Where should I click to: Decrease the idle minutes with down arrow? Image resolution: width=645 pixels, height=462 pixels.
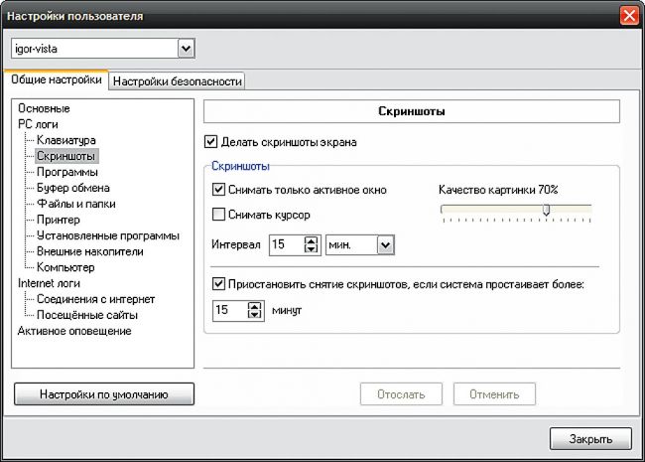255,315
